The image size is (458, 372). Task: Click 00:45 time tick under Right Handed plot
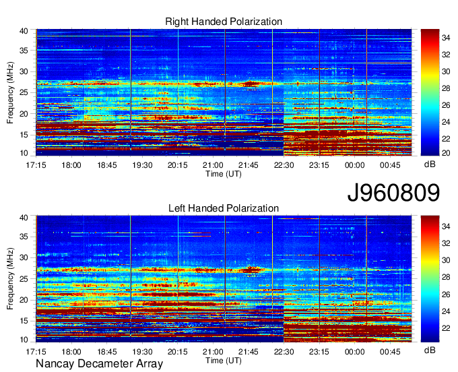click(x=390, y=165)
